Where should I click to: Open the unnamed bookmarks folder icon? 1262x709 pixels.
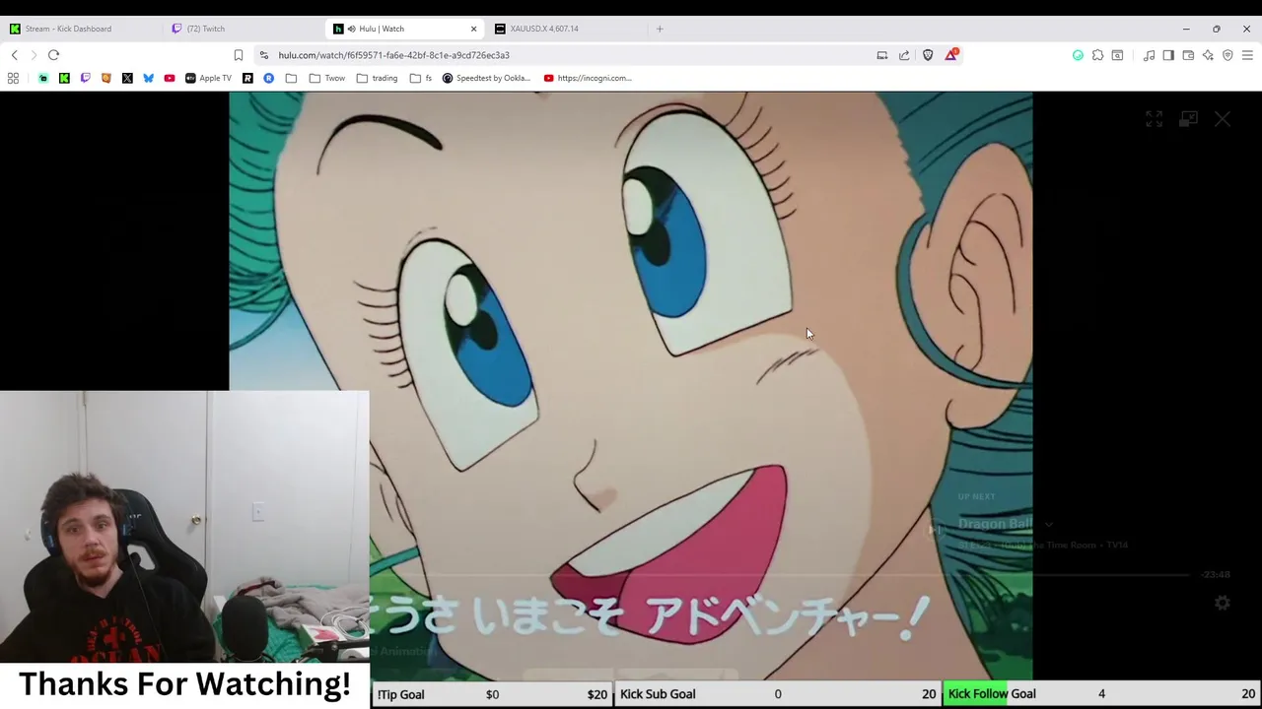pyautogui.click(x=291, y=78)
